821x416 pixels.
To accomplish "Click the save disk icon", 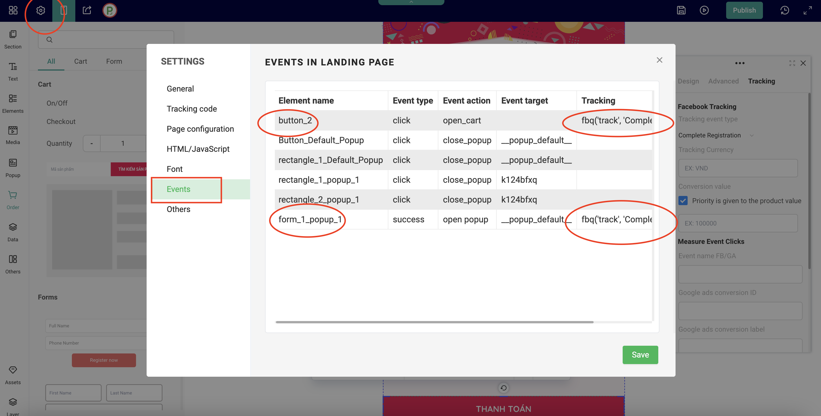I will [681, 10].
